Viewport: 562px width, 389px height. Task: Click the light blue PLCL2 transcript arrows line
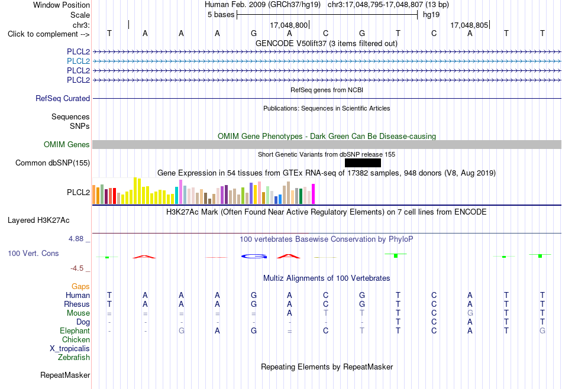tap(327, 61)
